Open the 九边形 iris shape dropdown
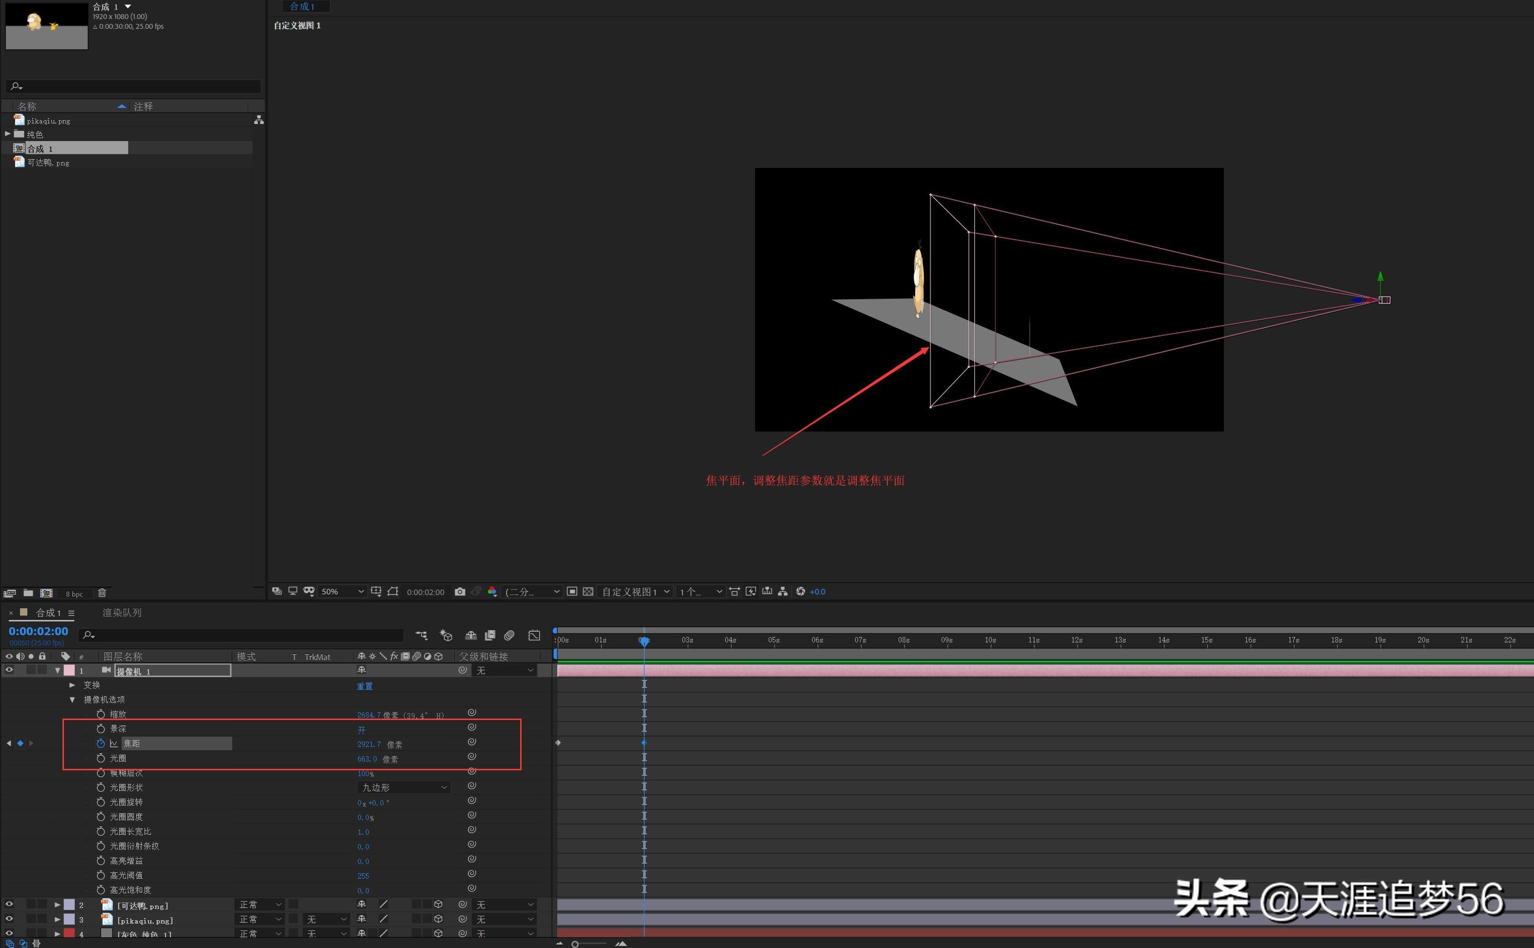1534x948 pixels. click(404, 787)
